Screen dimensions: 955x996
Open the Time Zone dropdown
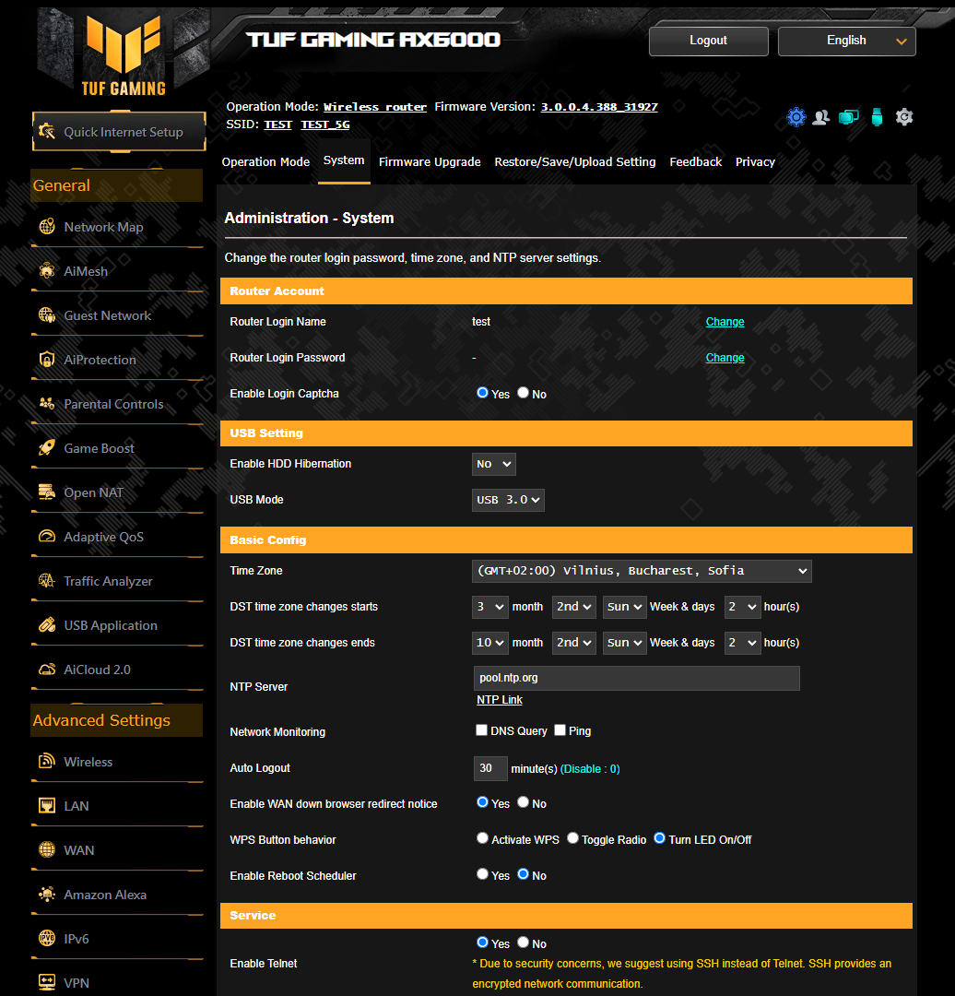point(642,571)
